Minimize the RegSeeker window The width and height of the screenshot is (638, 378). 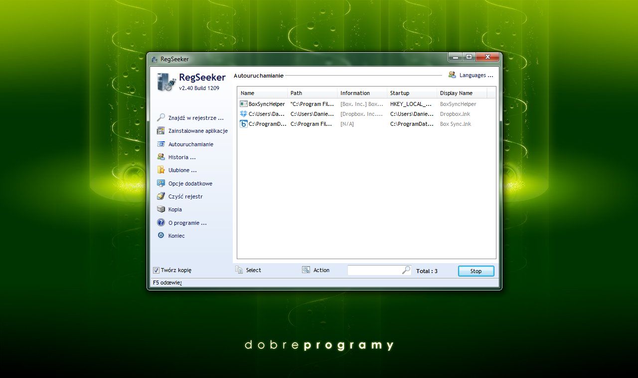pos(456,57)
